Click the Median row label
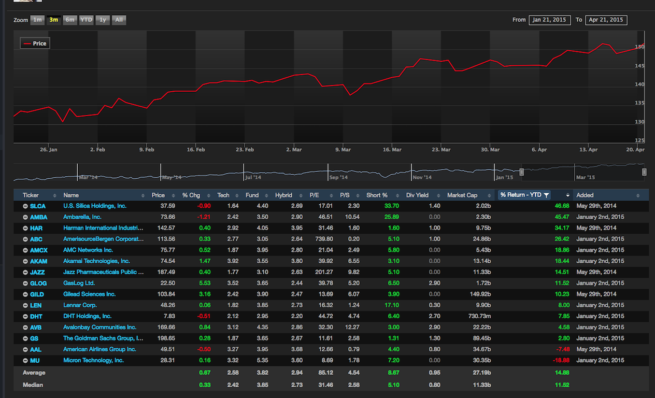Screen dimensions: 655x398 coord(33,385)
